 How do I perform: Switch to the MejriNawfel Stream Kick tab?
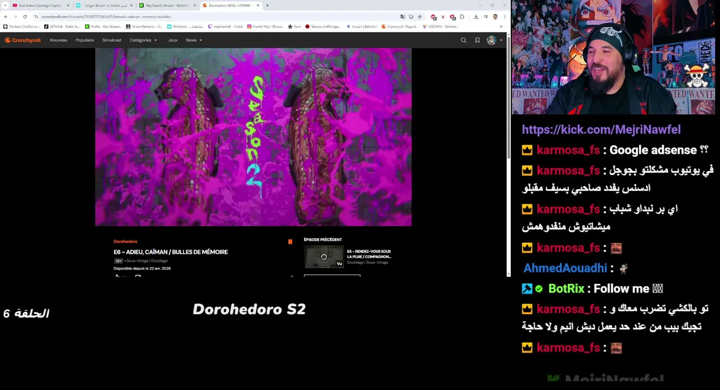click(167, 5)
